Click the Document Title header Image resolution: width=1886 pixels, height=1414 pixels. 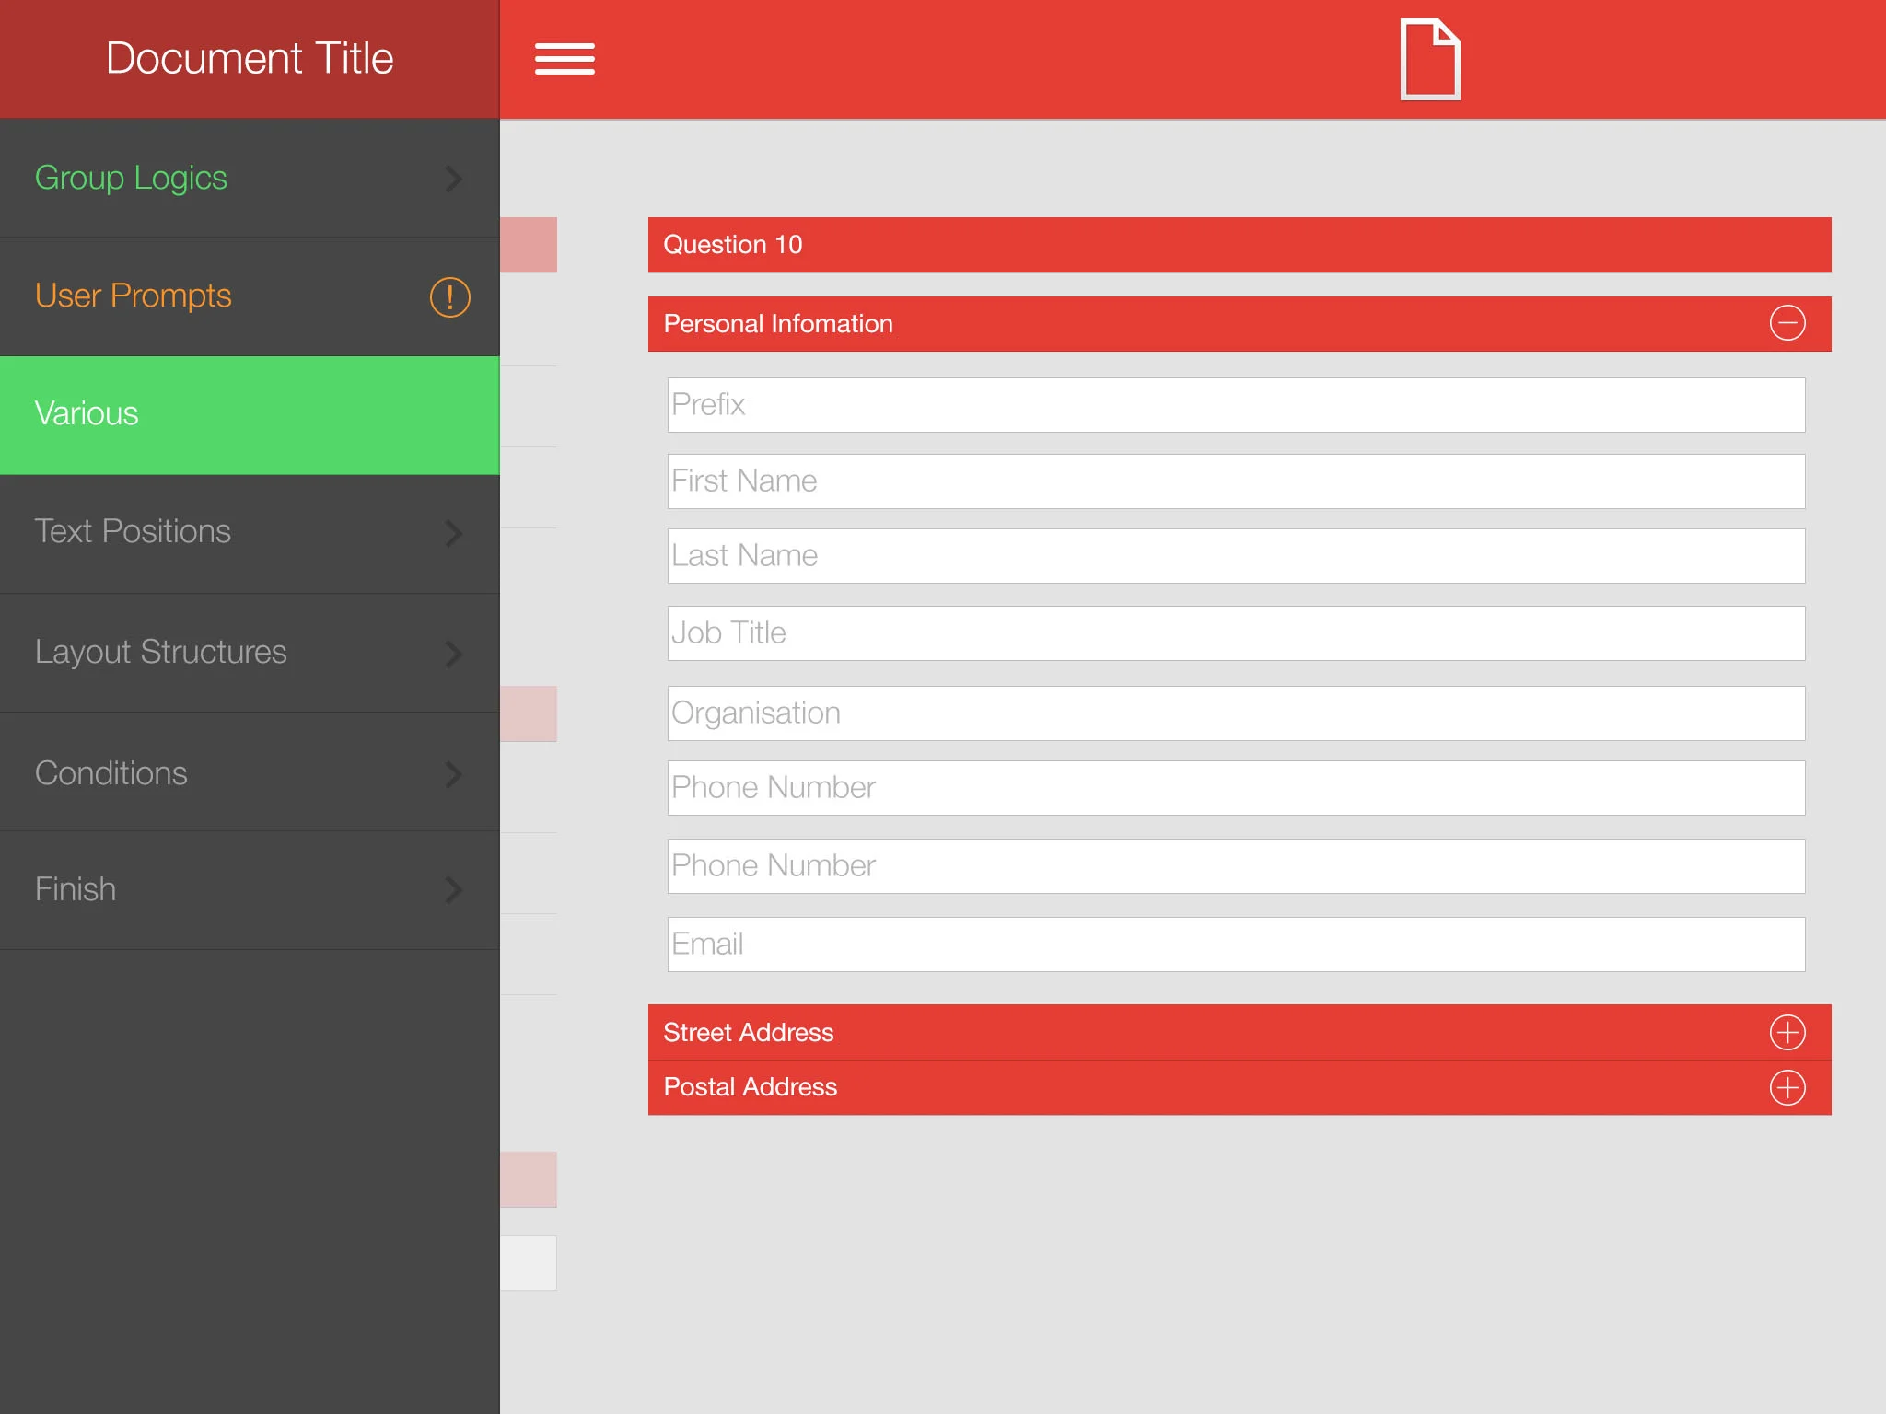pyautogui.click(x=250, y=58)
